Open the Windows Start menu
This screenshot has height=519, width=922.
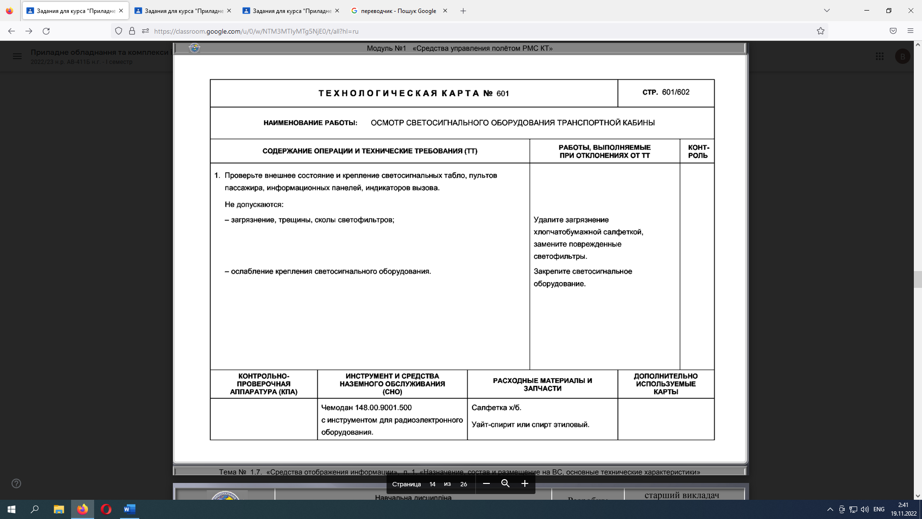[x=12, y=509]
